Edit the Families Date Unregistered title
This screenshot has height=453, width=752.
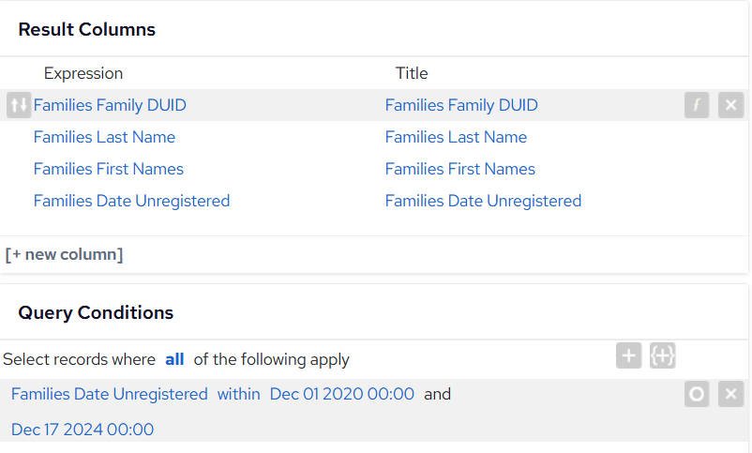click(x=484, y=201)
